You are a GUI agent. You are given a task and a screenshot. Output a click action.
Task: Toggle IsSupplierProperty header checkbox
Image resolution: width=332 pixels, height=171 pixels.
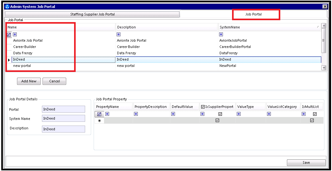(x=203, y=107)
